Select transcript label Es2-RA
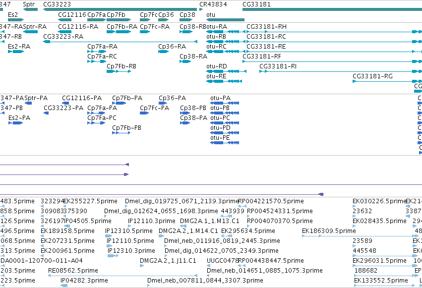422x288 pixels. click(19, 47)
